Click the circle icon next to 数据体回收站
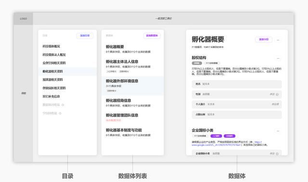Image resolution: width=308 pixels, height=182 pixels. 63,105
